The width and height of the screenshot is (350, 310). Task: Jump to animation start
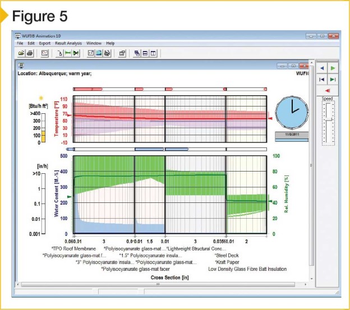tap(322, 80)
